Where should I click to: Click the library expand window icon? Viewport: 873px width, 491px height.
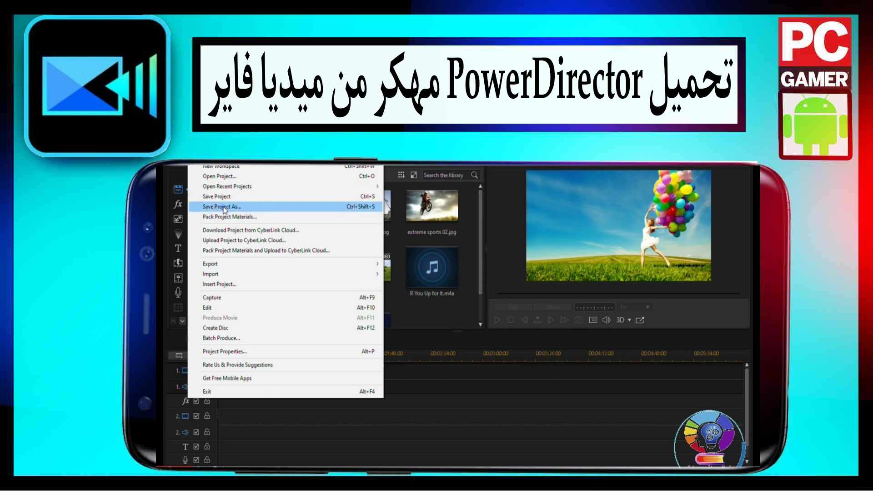414,175
